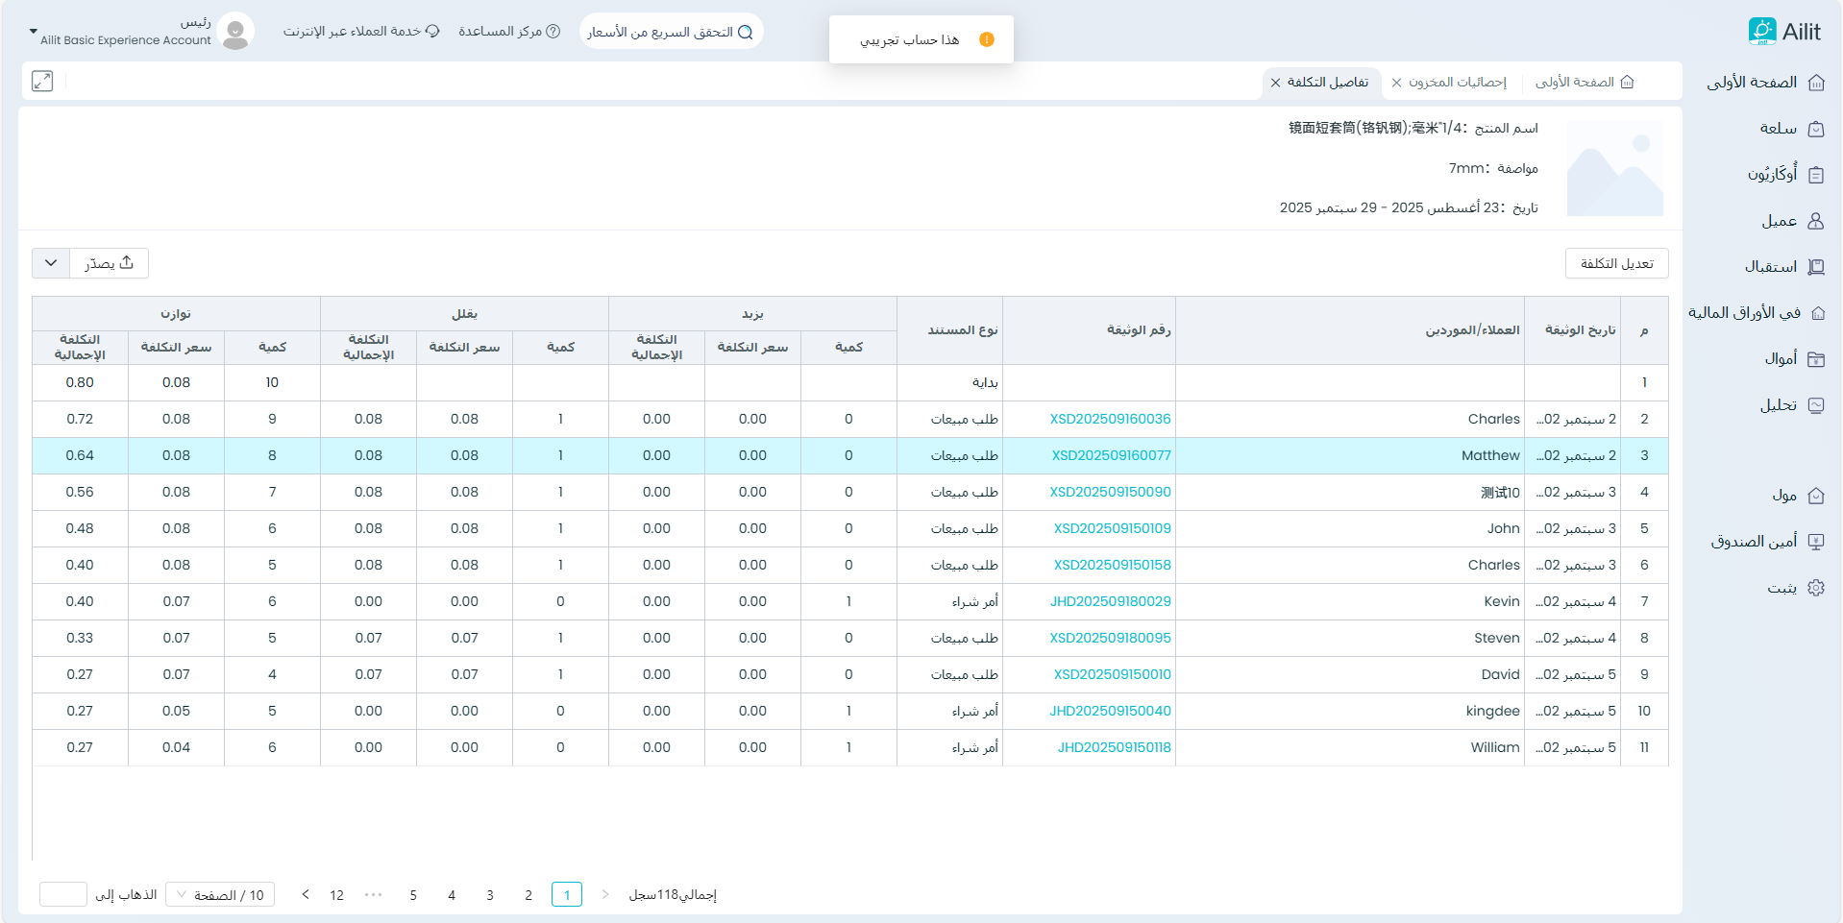Close the تفاصيل التكلفة tab
1843x923 pixels.
pos(1275,83)
